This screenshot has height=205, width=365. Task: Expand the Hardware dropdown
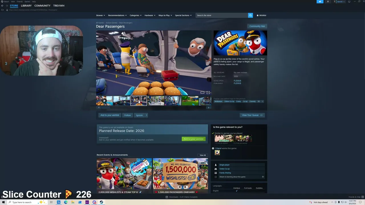click(150, 15)
